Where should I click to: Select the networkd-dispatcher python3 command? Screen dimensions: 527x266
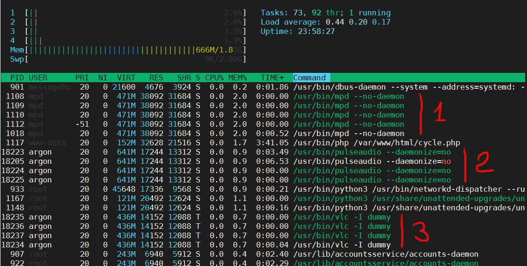[x=409, y=189]
